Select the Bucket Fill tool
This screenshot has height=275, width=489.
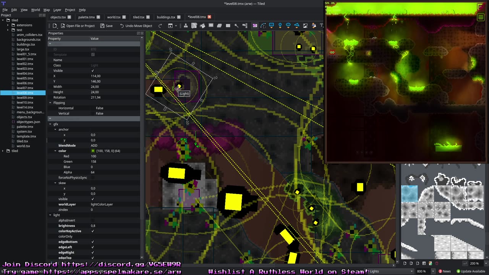click(x=202, y=26)
